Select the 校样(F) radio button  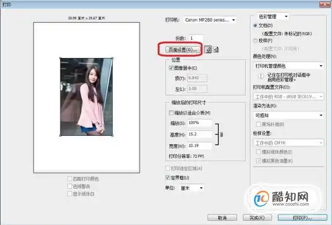(x=256, y=40)
